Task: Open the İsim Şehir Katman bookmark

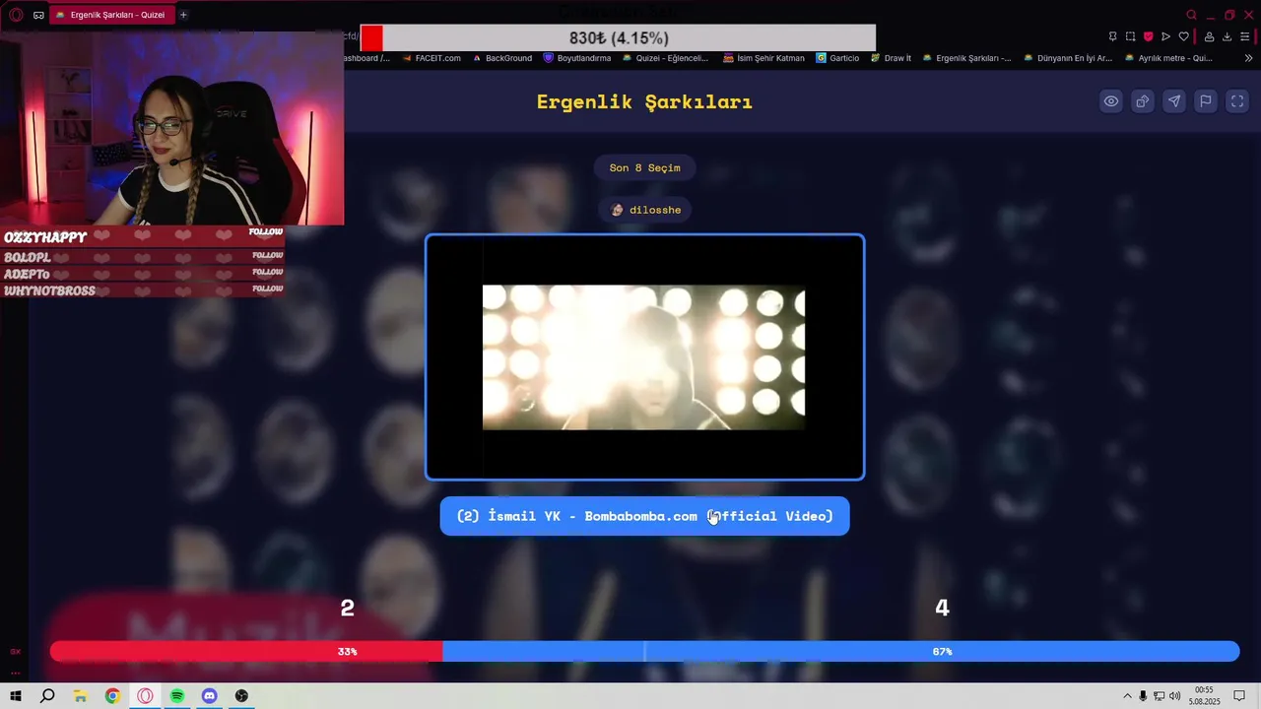Action: tap(763, 58)
